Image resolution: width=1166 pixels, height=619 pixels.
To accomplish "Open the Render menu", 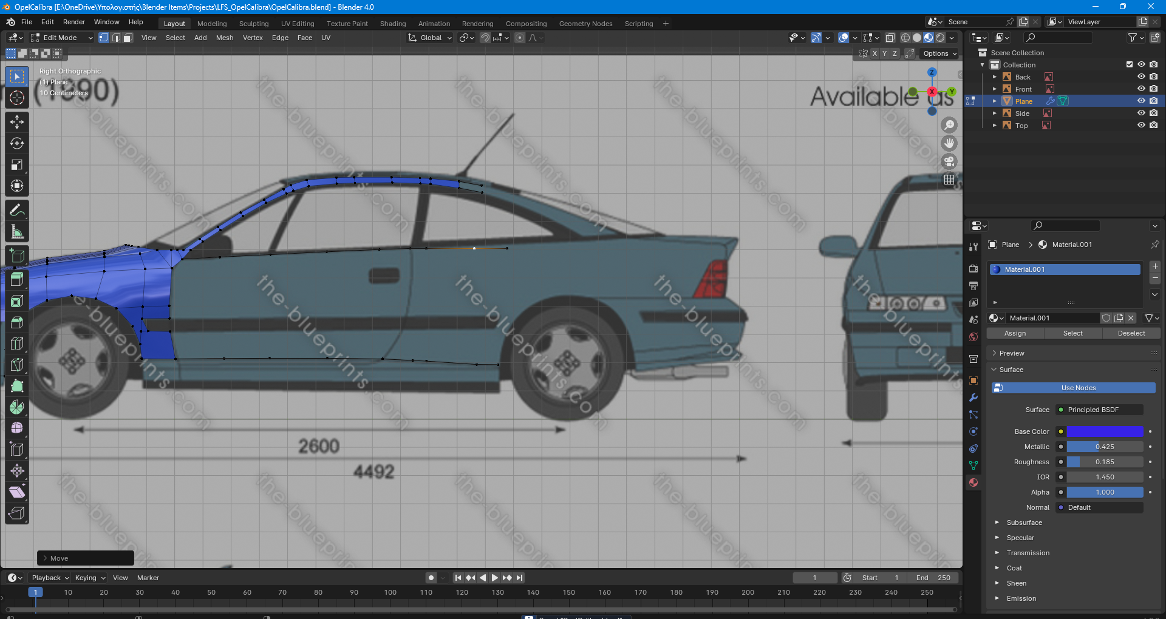I will point(74,22).
